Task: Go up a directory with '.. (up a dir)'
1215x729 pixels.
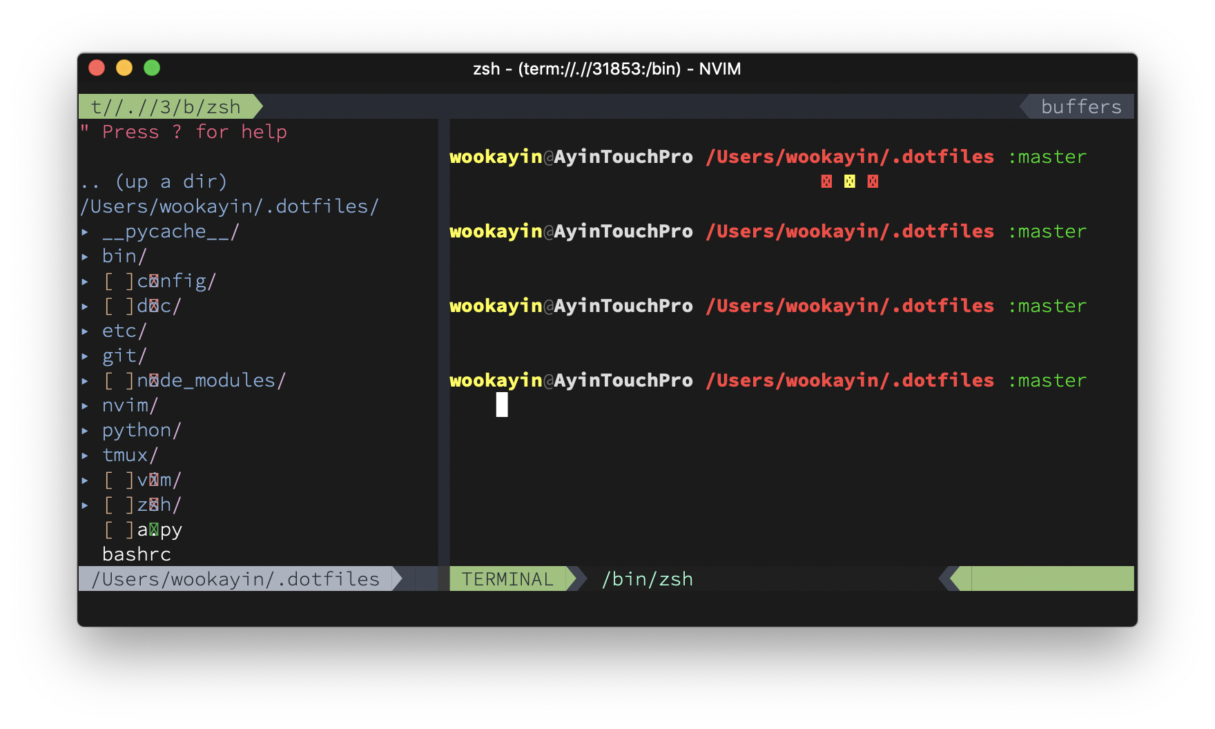Action: click(154, 182)
